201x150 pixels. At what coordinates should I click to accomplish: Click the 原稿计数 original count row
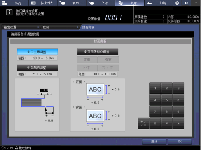[x=150, y=17]
